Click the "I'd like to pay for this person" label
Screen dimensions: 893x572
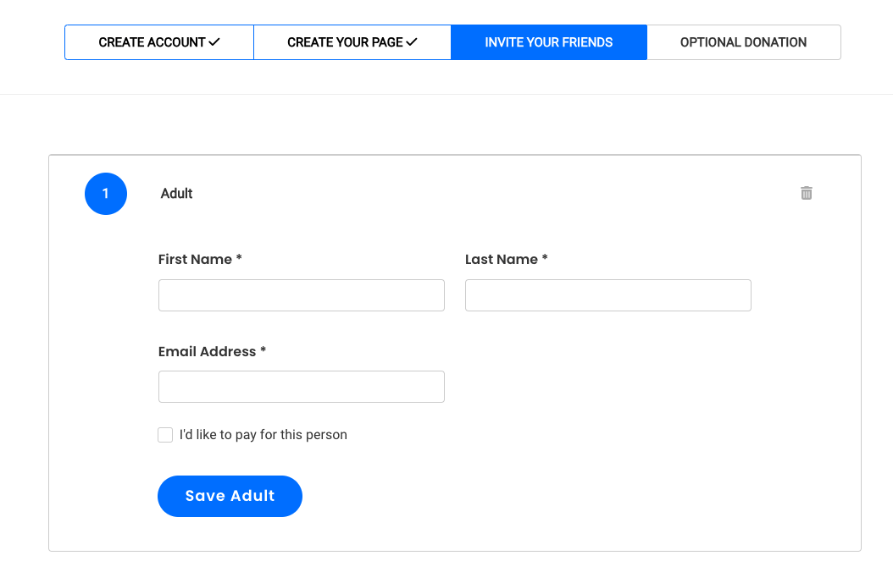pos(263,435)
